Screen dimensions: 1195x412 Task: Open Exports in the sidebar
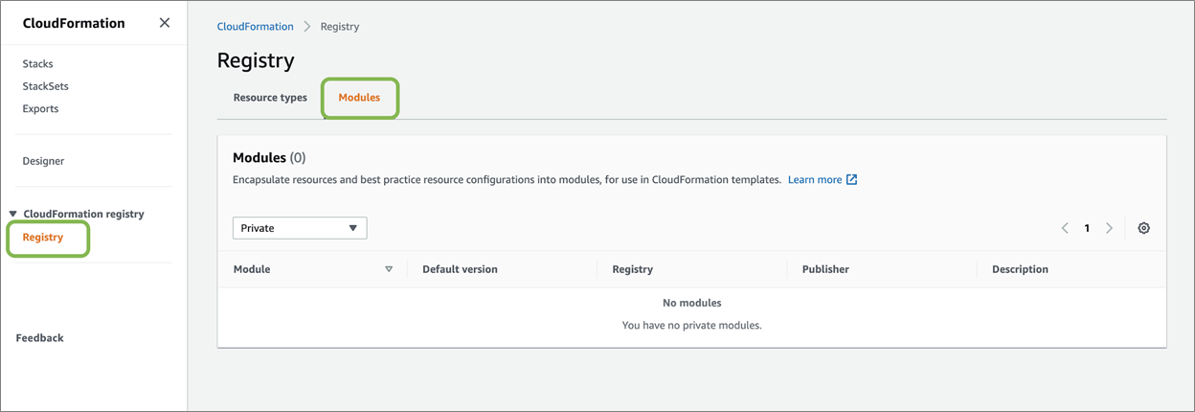pos(40,108)
